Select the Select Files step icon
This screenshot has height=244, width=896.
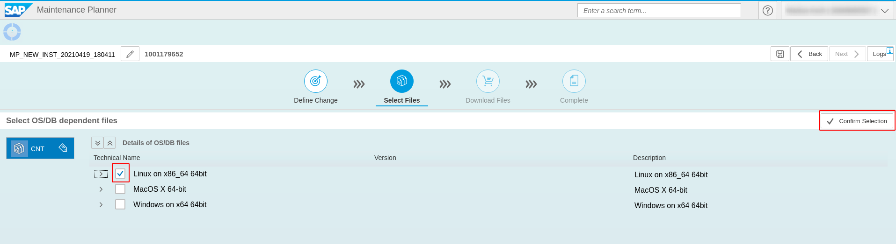402,81
